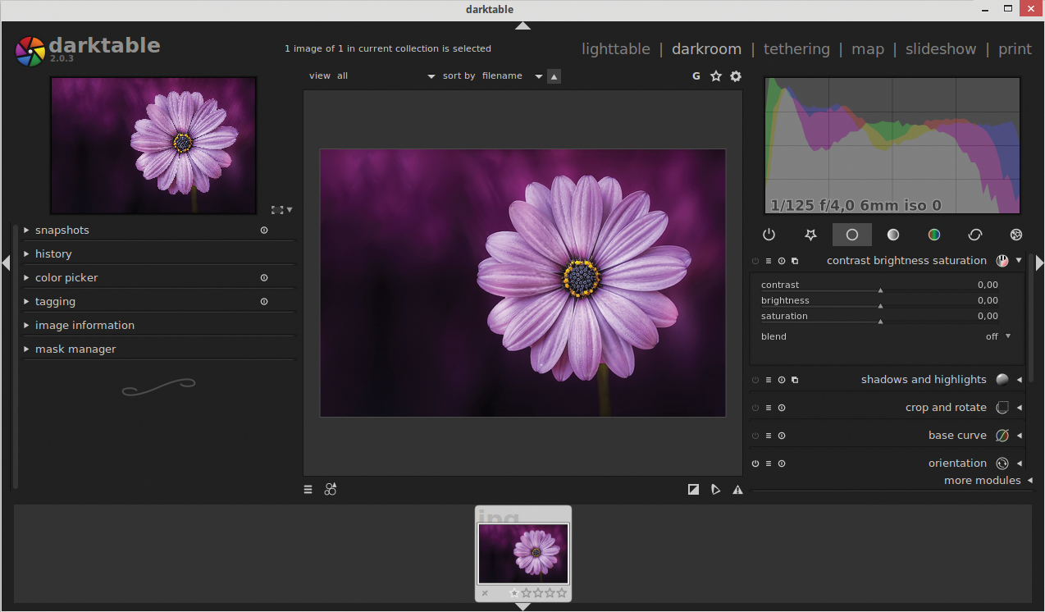Switch to the lighttable view

pyautogui.click(x=616, y=48)
